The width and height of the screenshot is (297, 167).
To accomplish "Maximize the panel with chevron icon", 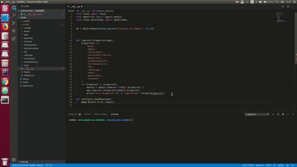I will pos(288,114).
